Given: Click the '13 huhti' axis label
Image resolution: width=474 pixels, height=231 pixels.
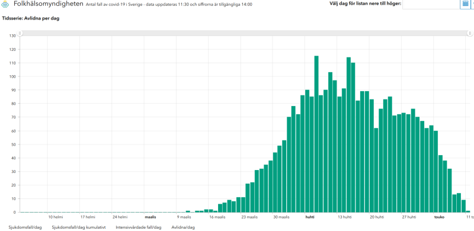Looking at the screenshot, I should tap(345, 217).
